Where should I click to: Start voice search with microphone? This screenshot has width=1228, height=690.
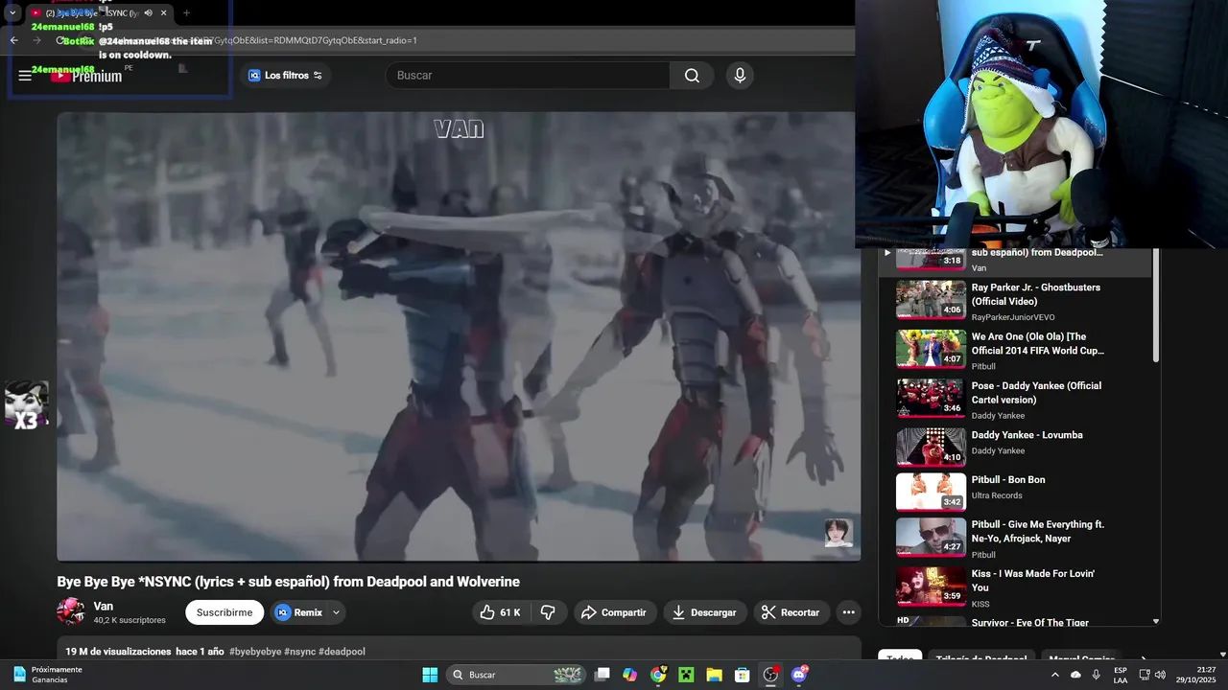coord(740,76)
